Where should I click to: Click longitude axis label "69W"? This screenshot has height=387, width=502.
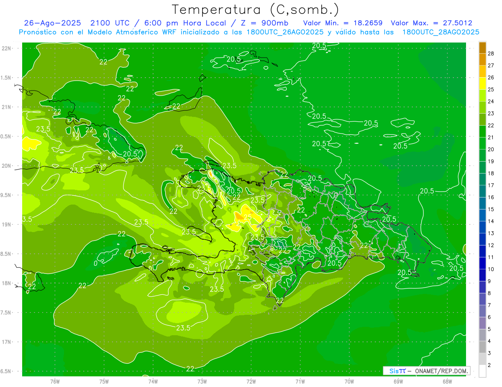398,381
